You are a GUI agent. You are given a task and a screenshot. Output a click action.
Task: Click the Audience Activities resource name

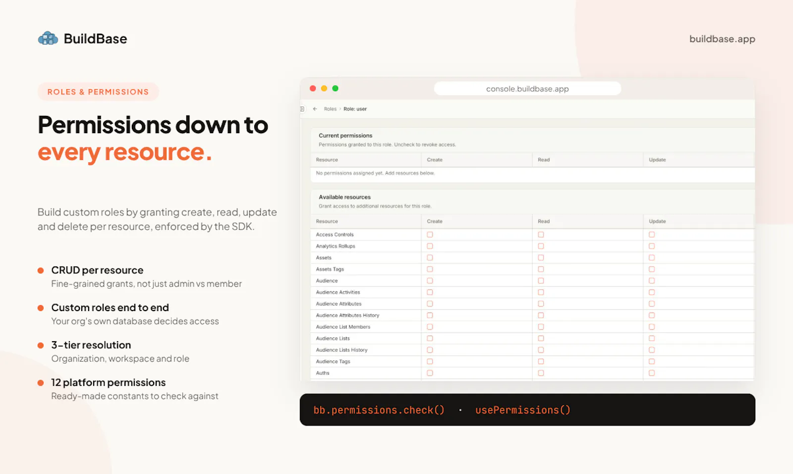coord(338,292)
